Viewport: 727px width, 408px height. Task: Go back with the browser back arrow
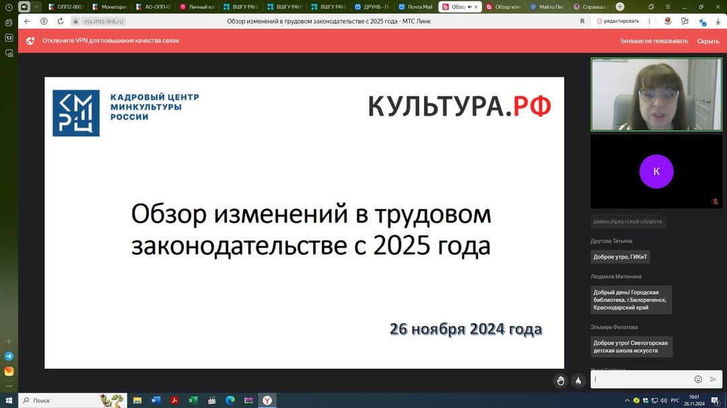tap(28, 22)
